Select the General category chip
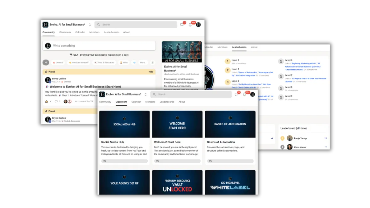The height and width of the screenshot is (208, 370). click(x=58, y=63)
